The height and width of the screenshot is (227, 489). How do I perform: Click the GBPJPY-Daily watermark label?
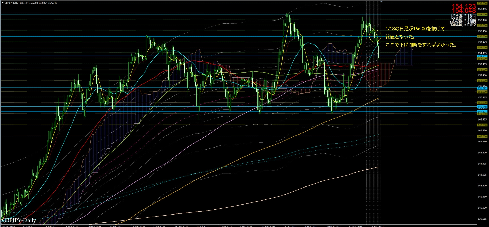(x=19, y=220)
